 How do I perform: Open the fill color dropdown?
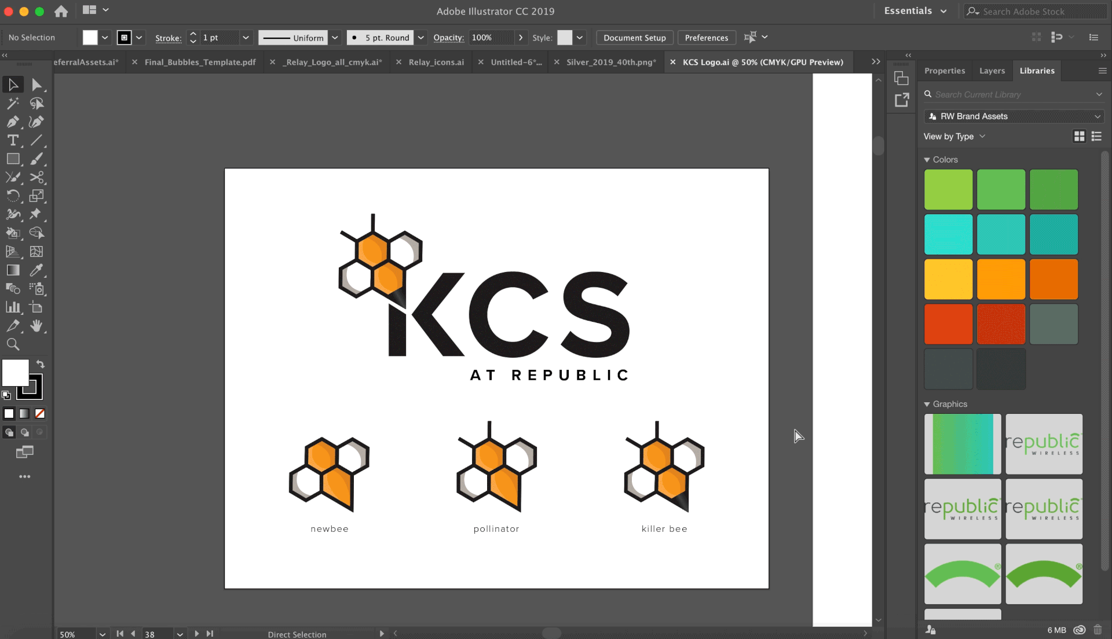[105, 38]
